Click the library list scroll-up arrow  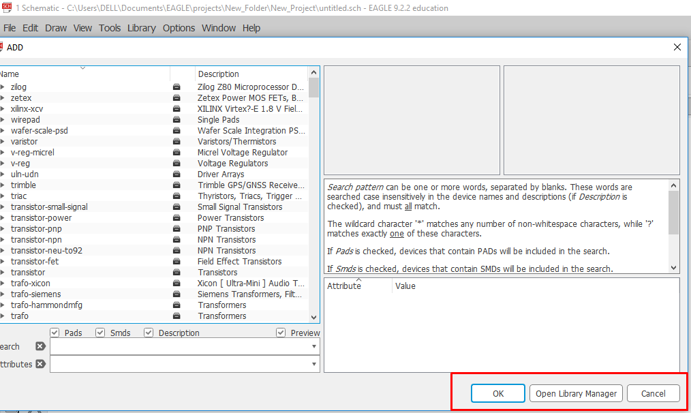[x=313, y=72]
